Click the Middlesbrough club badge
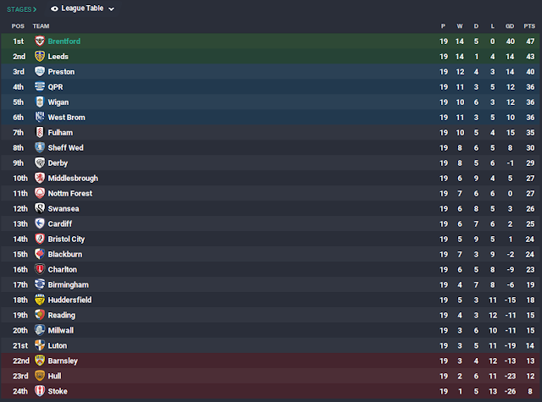This screenshot has height=402, width=542. [x=40, y=178]
